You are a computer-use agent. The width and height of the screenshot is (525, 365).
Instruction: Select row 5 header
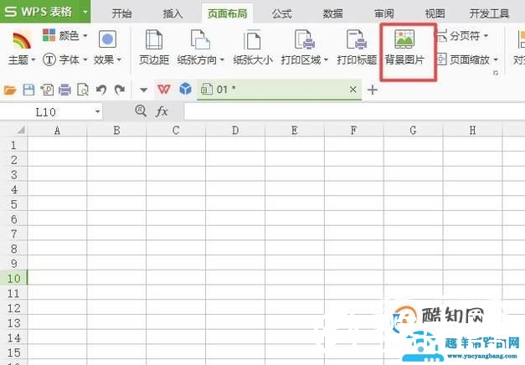point(13,204)
